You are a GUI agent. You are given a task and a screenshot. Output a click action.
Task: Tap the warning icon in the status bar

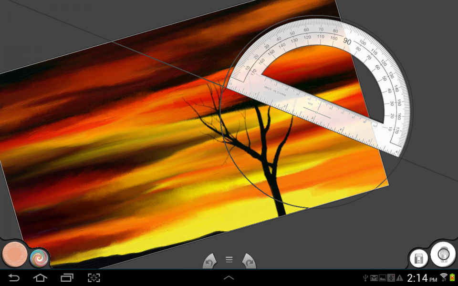coord(399,277)
